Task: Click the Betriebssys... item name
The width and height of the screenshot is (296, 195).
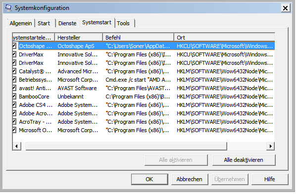Action: 36,80
